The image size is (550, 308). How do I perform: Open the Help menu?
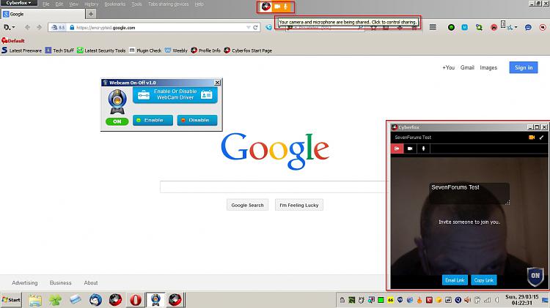pos(199,4)
